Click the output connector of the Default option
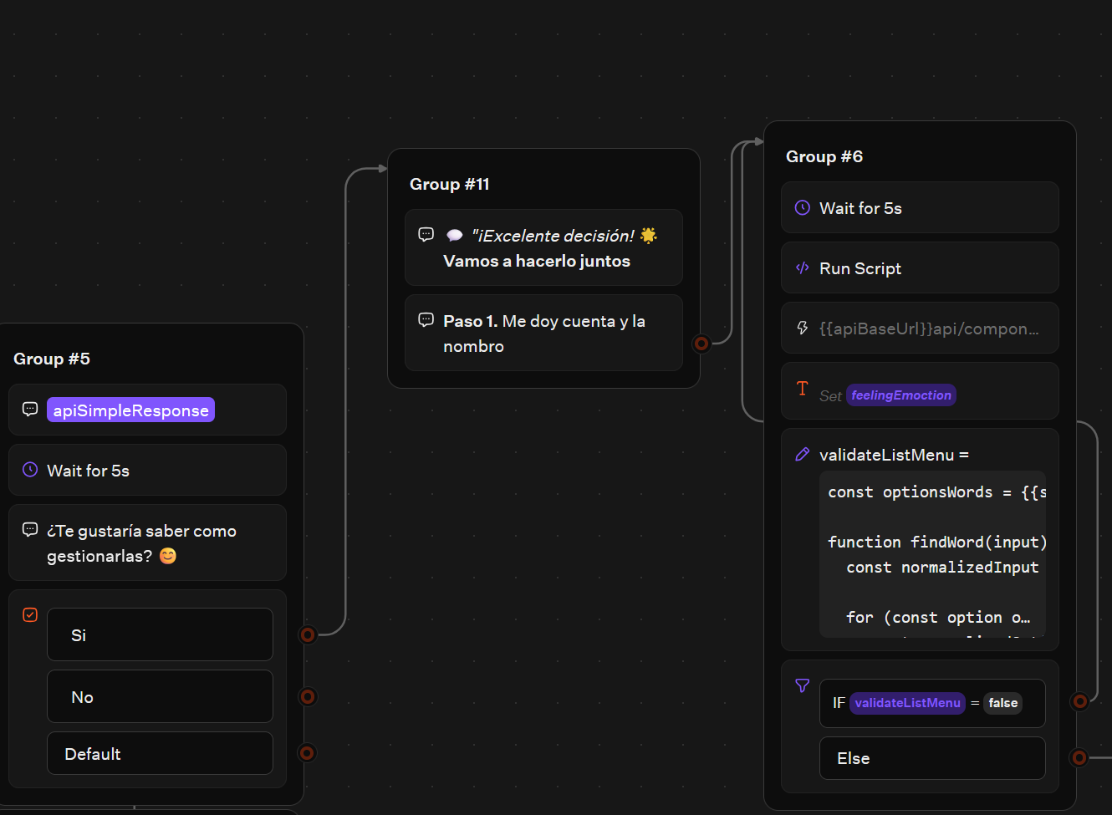This screenshot has height=815, width=1112. tap(308, 753)
